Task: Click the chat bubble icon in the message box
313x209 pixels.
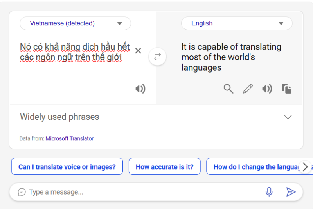Action: [x=22, y=192]
